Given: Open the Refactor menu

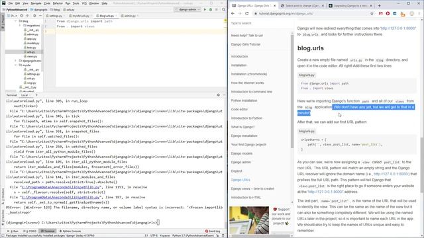Looking at the screenshot, I should click(58, 3).
